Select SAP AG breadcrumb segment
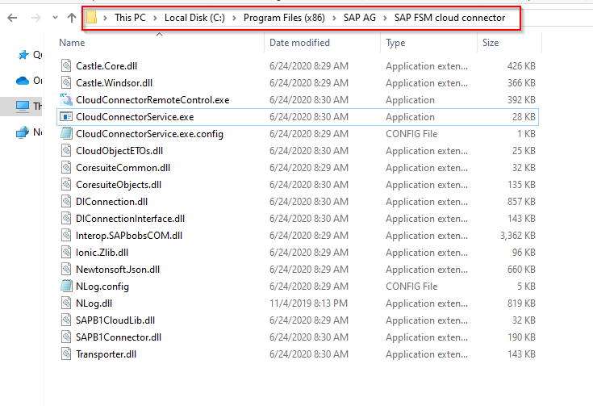The width and height of the screenshot is (593, 406). coord(360,18)
